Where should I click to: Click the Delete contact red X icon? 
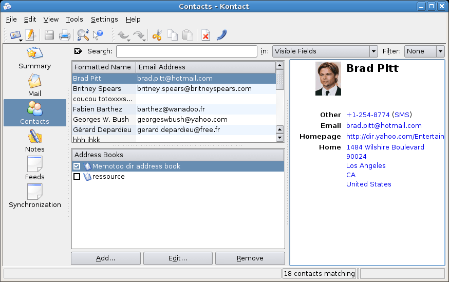coord(205,35)
